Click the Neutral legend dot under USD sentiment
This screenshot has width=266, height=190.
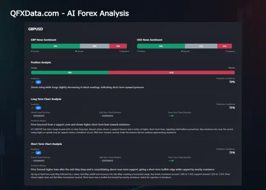[182, 51]
